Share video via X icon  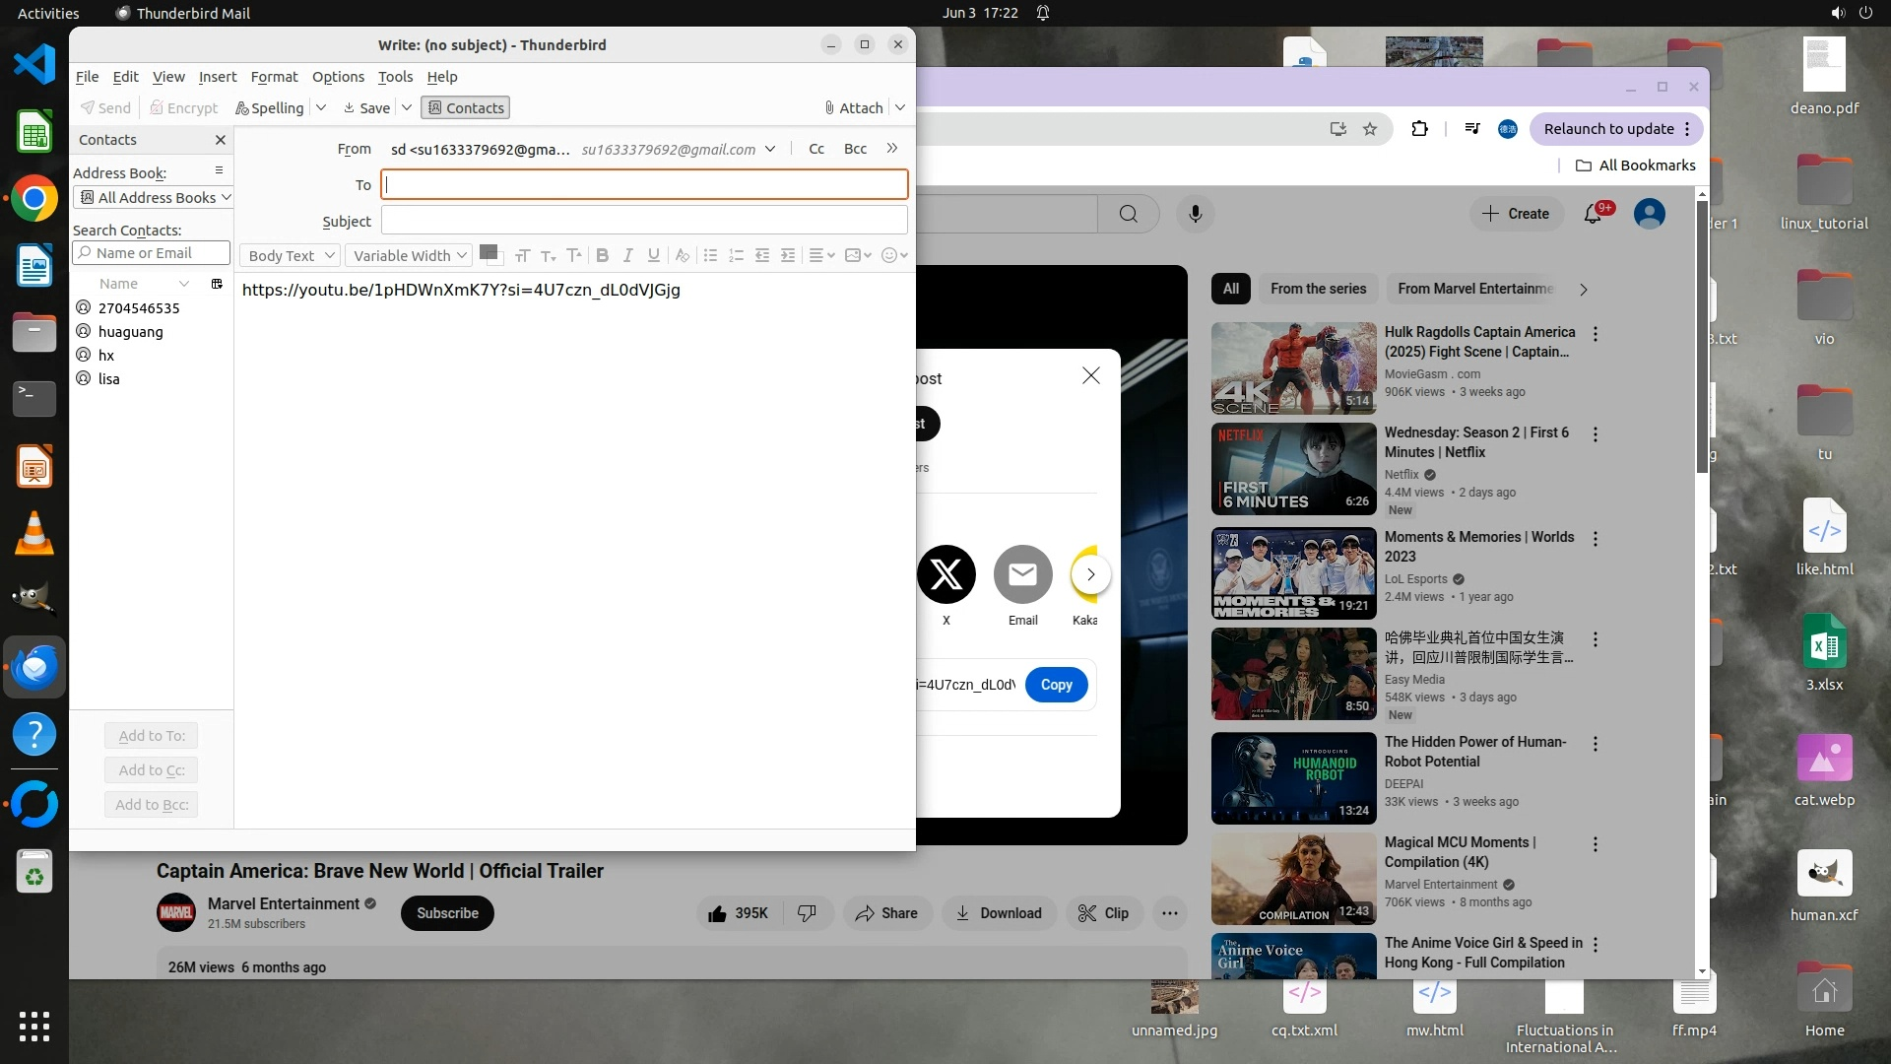click(x=945, y=574)
